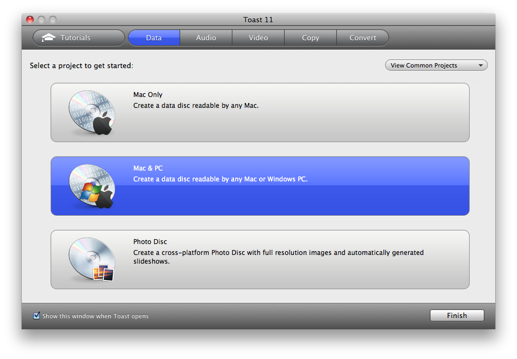Close the Toast 11 window

[30, 20]
